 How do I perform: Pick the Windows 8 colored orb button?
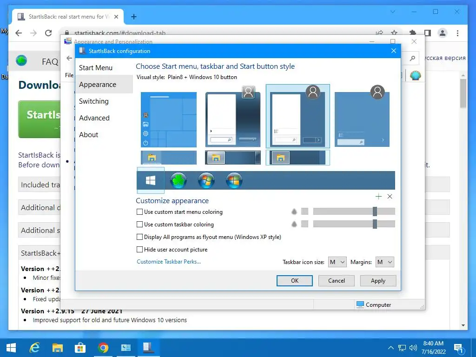tap(234, 180)
